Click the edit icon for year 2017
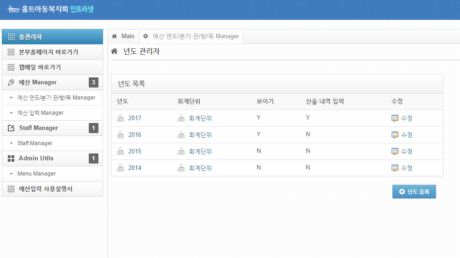 tap(394, 118)
